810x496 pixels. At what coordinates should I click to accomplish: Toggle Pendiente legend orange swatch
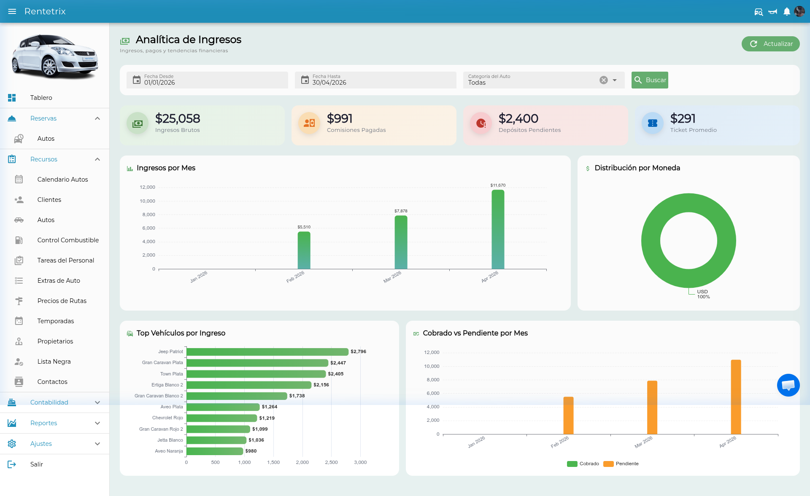coord(608,464)
